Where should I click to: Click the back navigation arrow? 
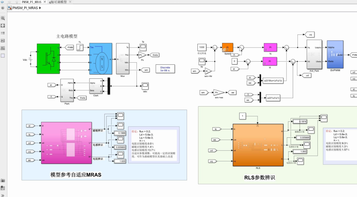[3, 2]
